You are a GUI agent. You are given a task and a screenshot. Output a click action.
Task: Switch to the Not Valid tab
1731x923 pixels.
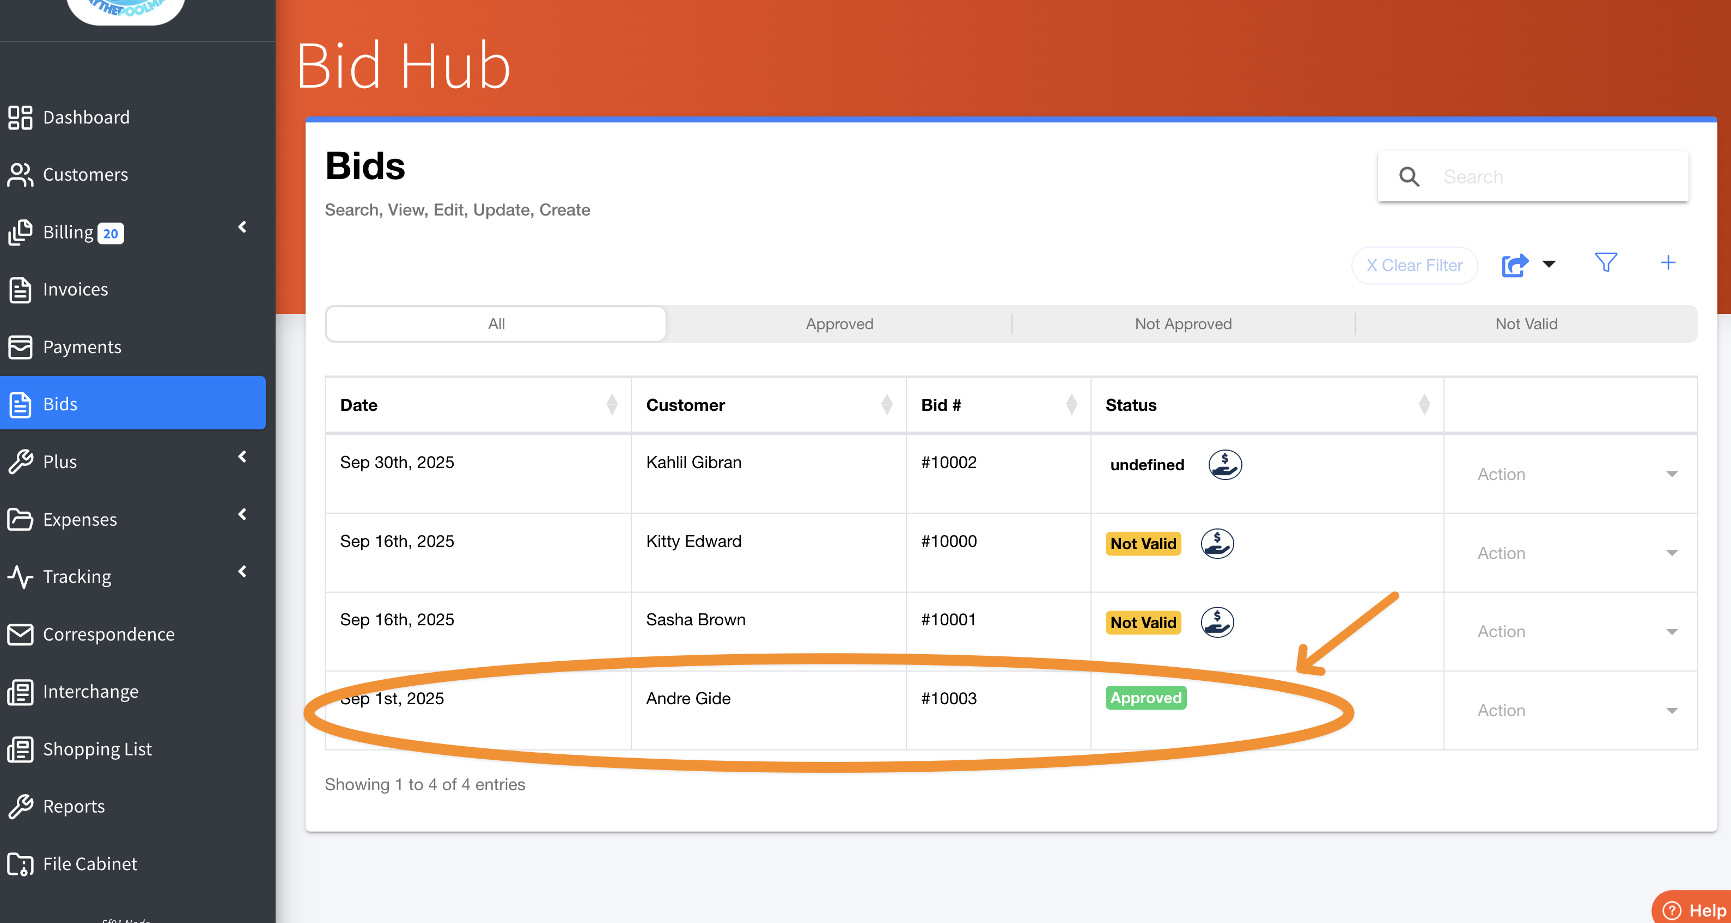pos(1525,324)
